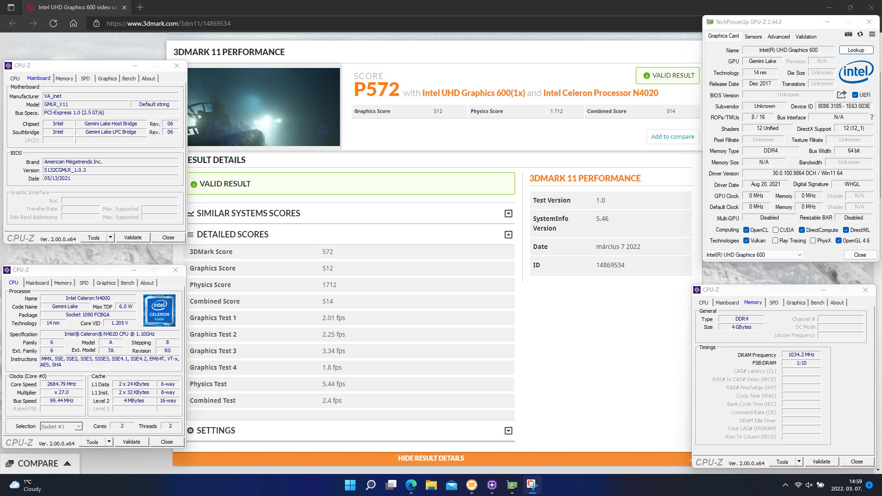Viewport: 882px width, 496px height.
Task: Open the Snipping Tool taskbar icon
Action: point(532,485)
